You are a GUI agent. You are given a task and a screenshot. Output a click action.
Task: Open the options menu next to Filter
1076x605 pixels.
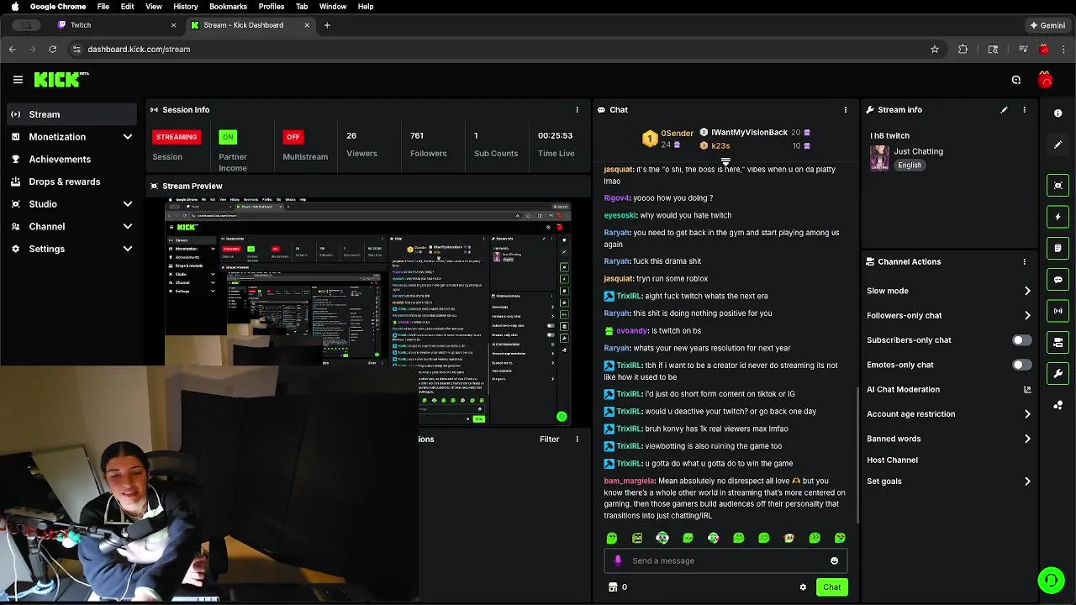(x=577, y=439)
